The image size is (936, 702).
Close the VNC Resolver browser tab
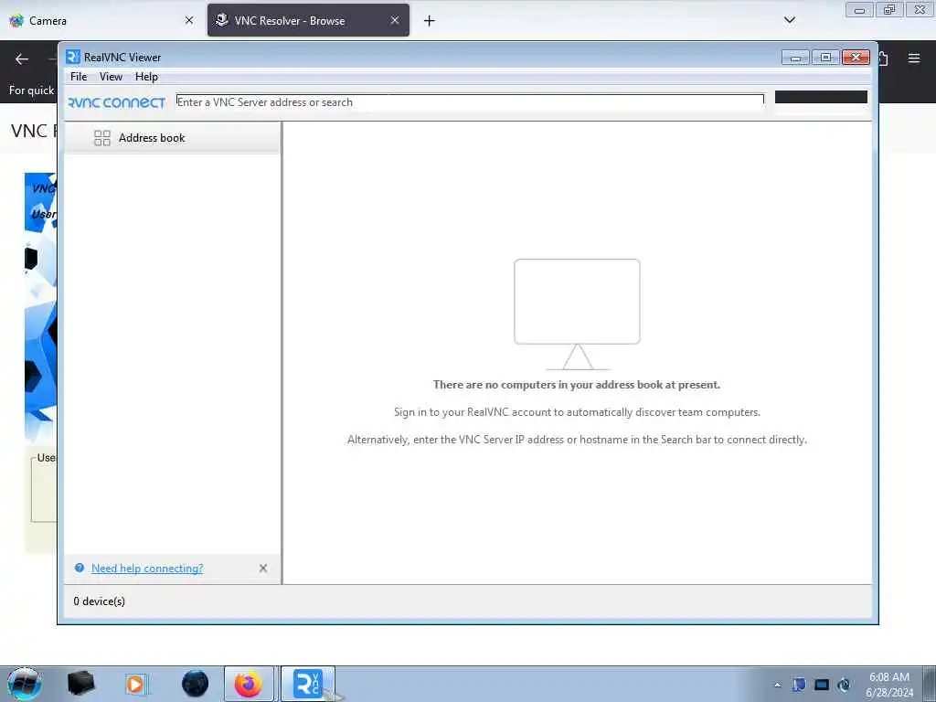395,20
